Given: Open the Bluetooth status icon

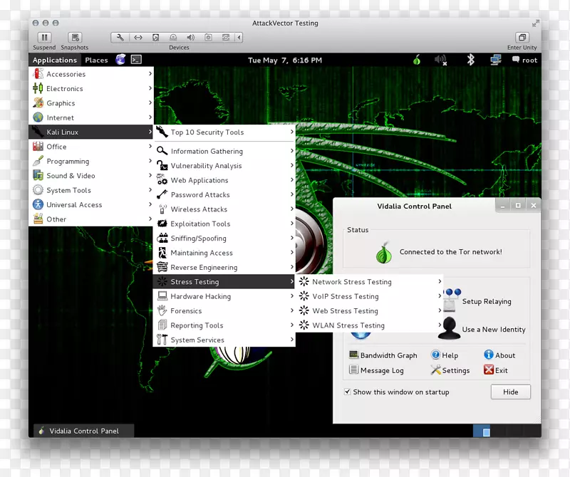Looking at the screenshot, I should 470,60.
